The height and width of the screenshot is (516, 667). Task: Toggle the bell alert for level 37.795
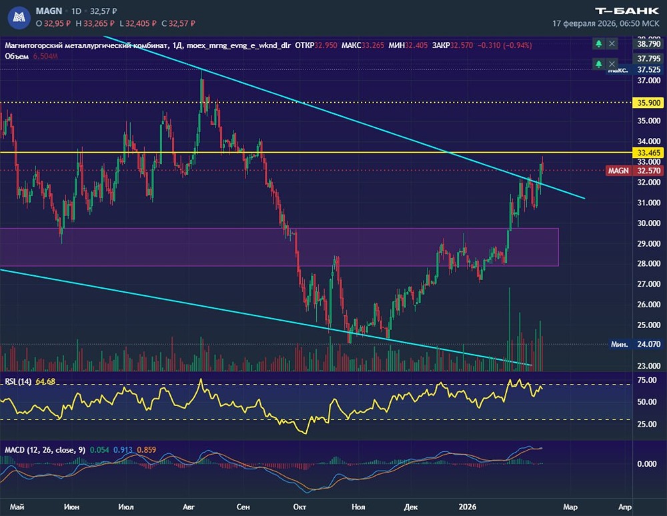(x=598, y=64)
